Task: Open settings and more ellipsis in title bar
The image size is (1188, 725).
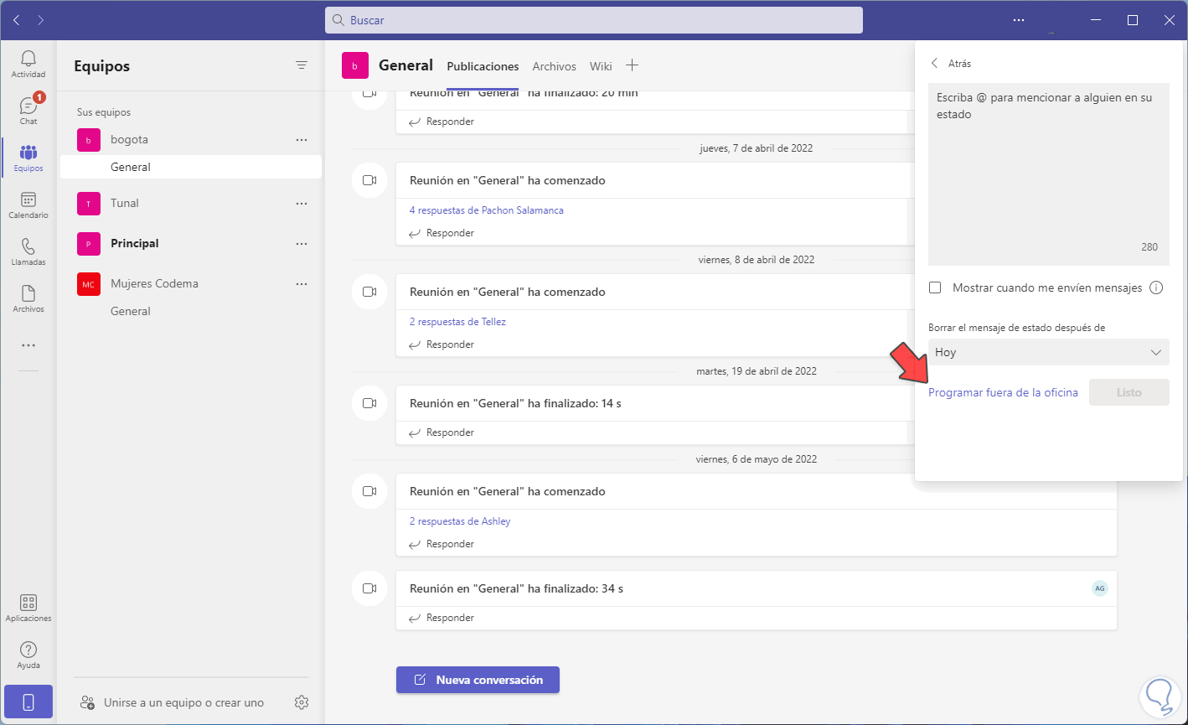Action: click(1019, 20)
